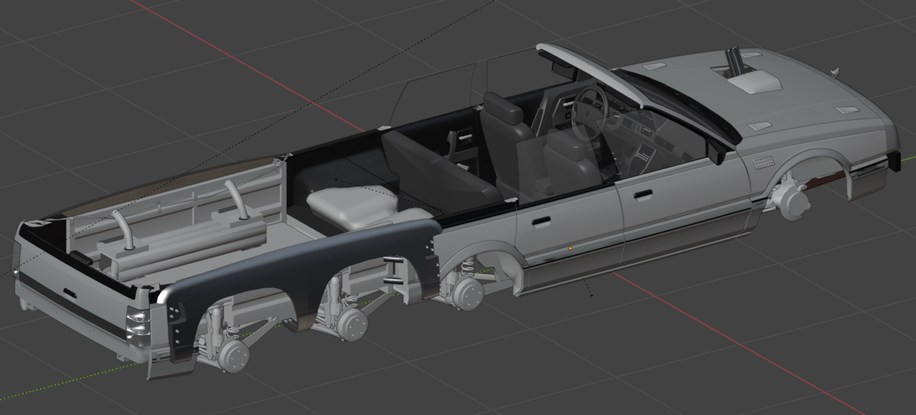This screenshot has width=916, height=415.
Task: Select the hood ornament at front
Action: click(835, 72)
